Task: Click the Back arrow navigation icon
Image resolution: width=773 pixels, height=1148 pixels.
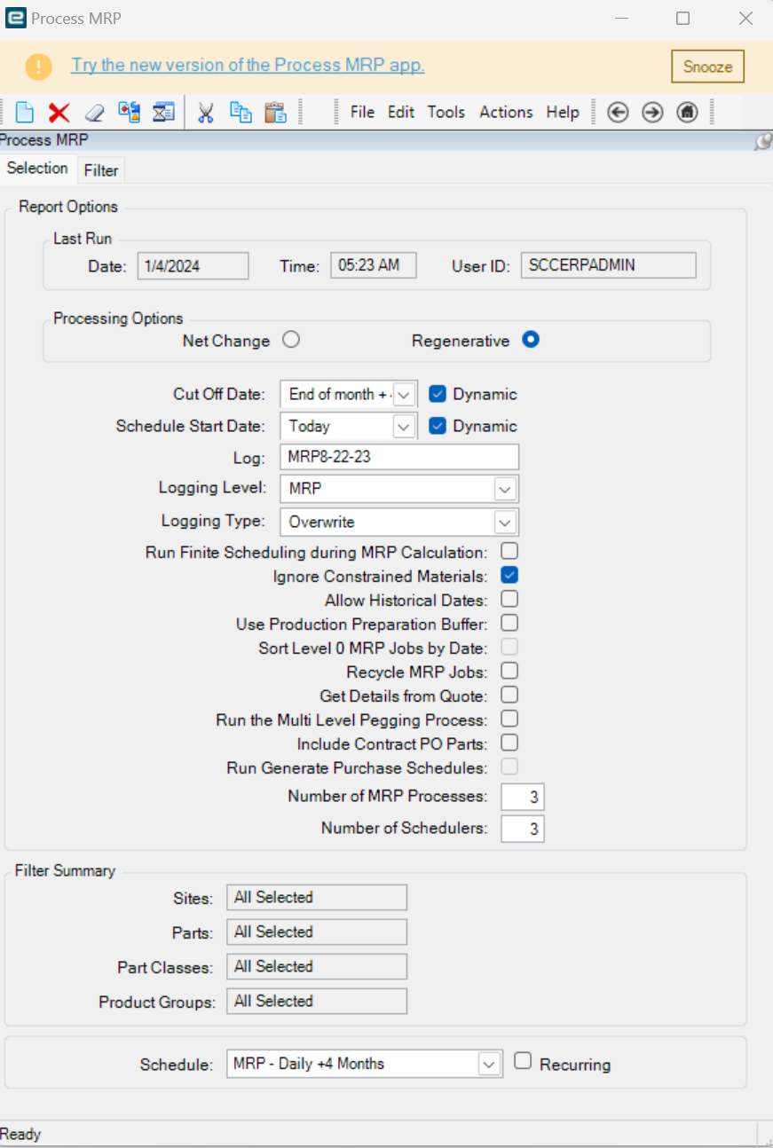Action: point(618,113)
